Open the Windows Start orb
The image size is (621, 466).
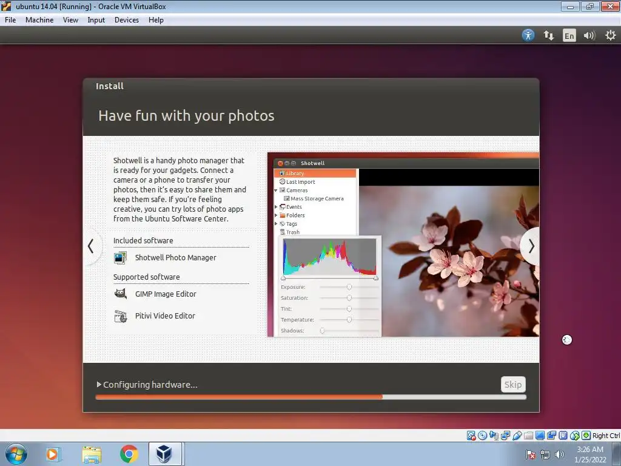tap(16, 454)
